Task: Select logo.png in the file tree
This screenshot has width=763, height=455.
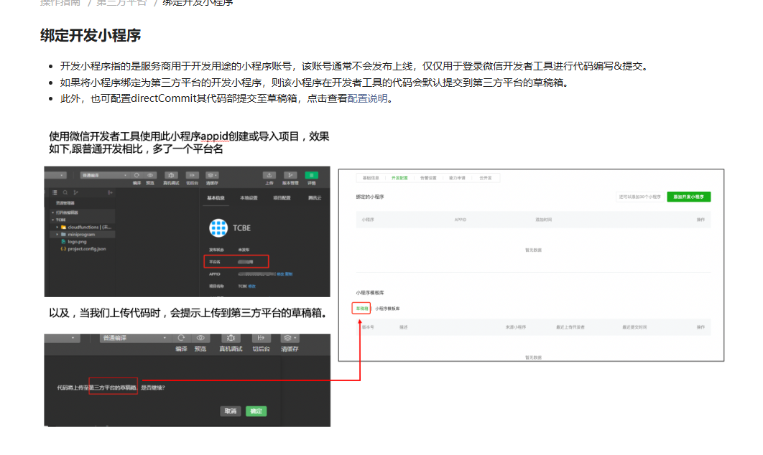Action: [77, 242]
